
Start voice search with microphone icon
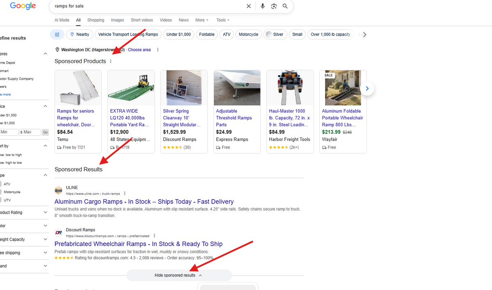(x=263, y=6)
